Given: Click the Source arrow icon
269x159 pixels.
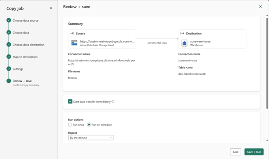Looking at the screenshot, I should 72,34.
